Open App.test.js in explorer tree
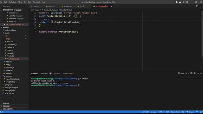 pos(10,67)
